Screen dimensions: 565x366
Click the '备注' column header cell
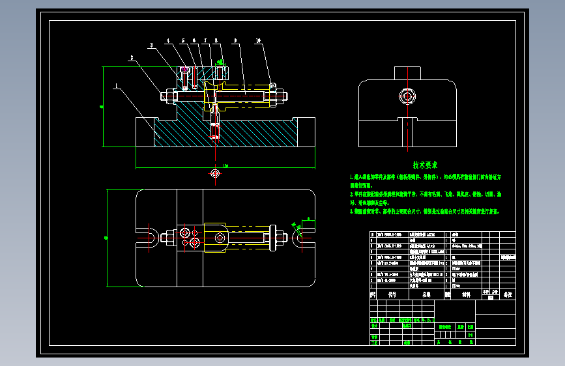point(508,294)
